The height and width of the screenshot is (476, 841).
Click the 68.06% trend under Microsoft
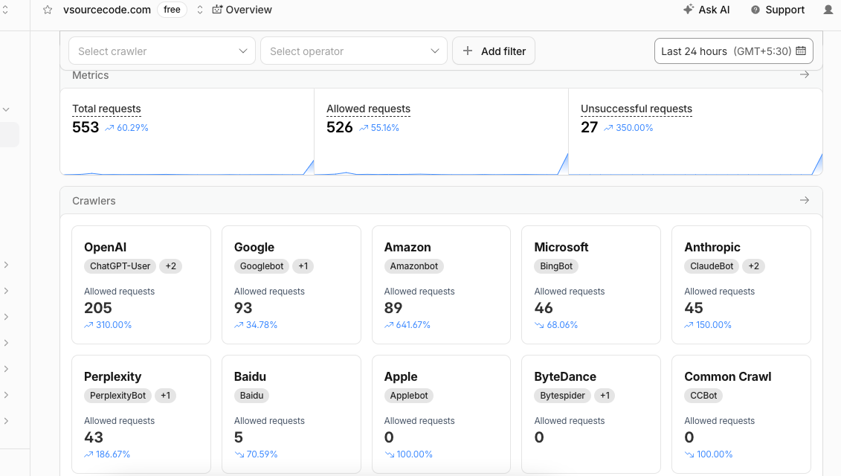556,325
